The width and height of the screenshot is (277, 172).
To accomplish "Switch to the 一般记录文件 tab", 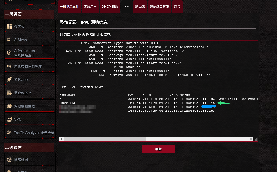I will (69, 7).
